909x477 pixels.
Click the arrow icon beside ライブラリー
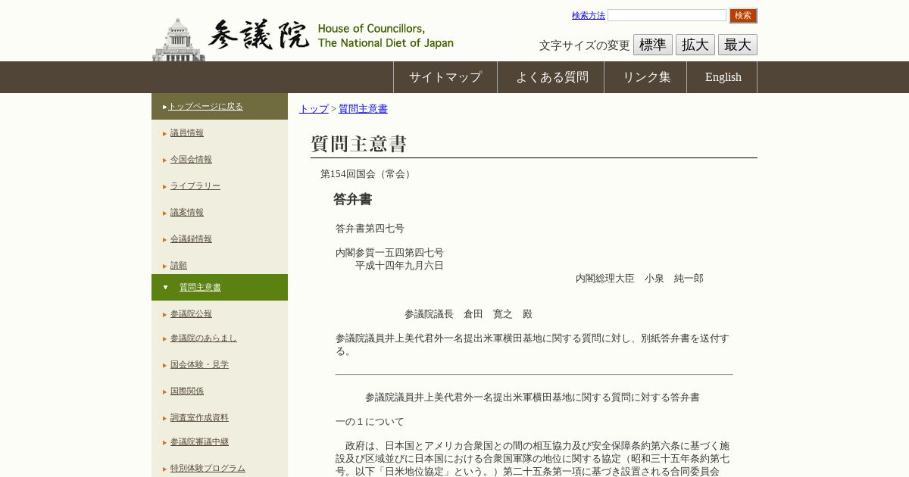164,186
